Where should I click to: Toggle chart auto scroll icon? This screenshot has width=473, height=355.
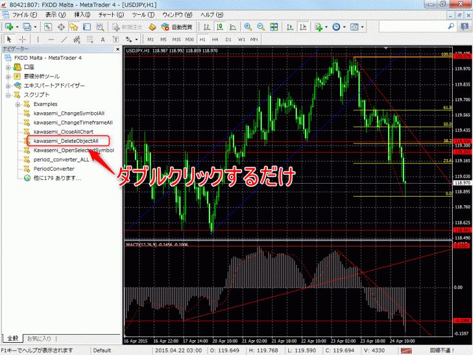[290, 27]
